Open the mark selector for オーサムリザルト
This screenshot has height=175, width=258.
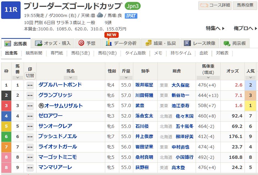point(30,106)
